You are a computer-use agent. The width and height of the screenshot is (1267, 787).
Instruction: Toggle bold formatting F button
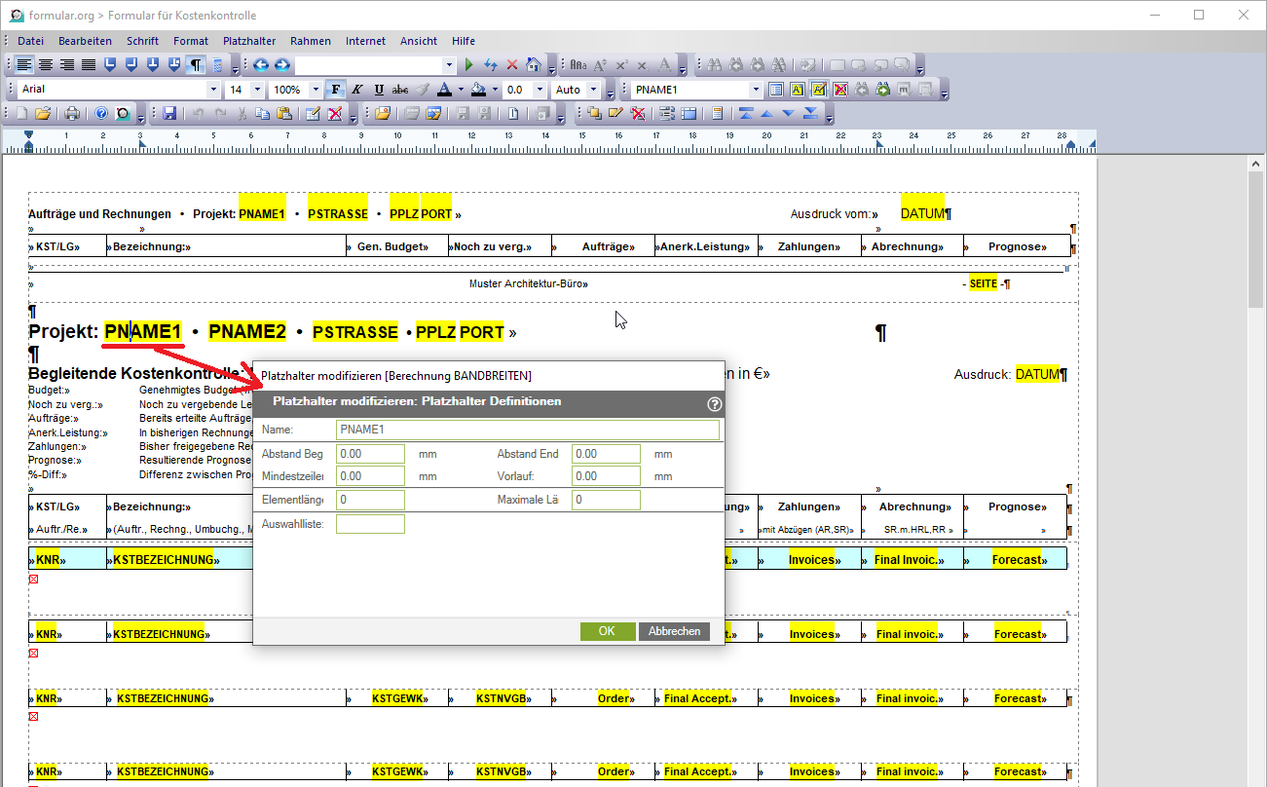(335, 90)
